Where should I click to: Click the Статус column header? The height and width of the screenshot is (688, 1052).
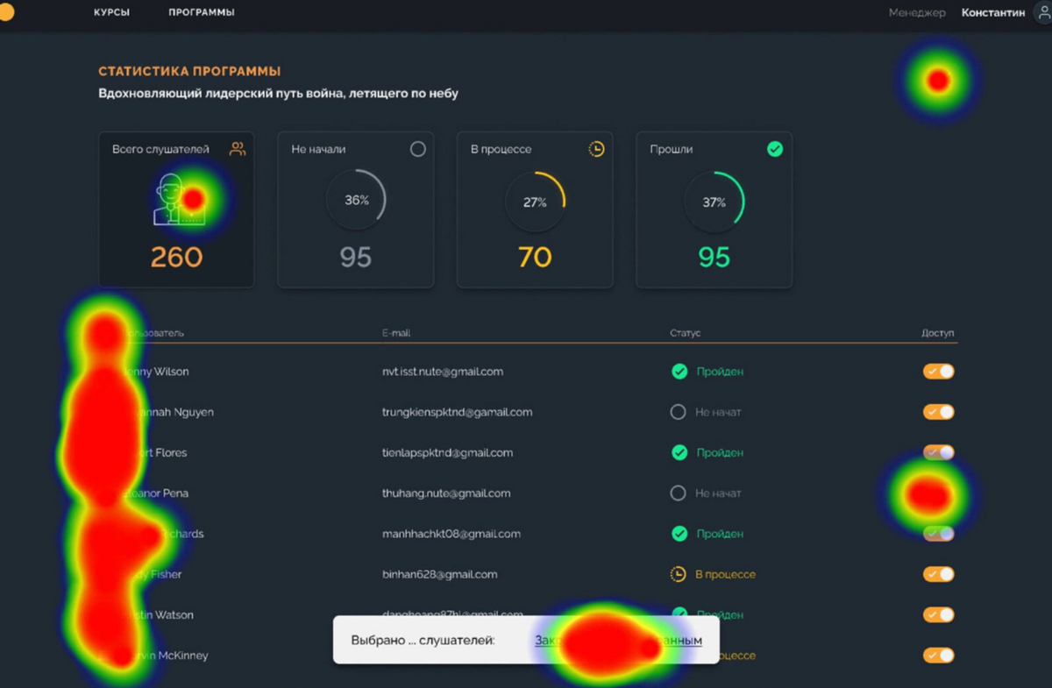(686, 334)
